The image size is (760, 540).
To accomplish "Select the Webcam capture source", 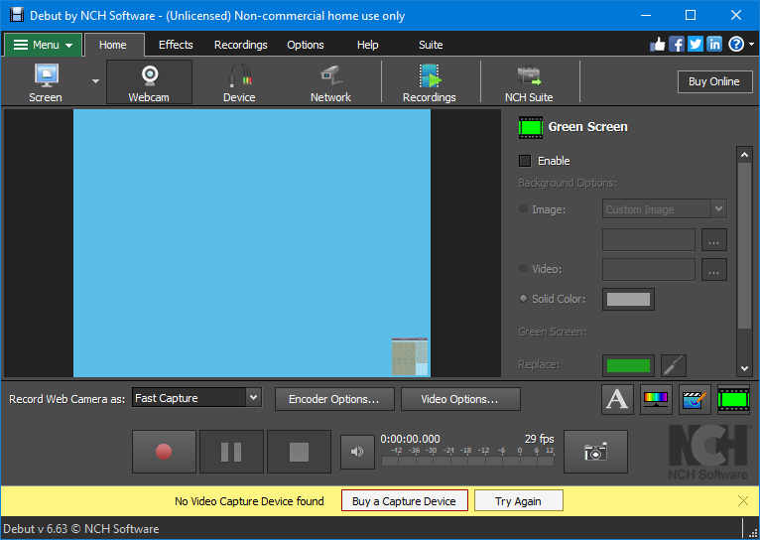I will (x=149, y=82).
